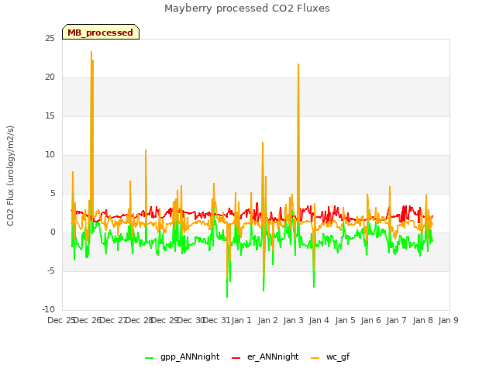Click the Jan 3 x-axis label
496x372 pixels.
pyautogui.click(x=293, y=320)
